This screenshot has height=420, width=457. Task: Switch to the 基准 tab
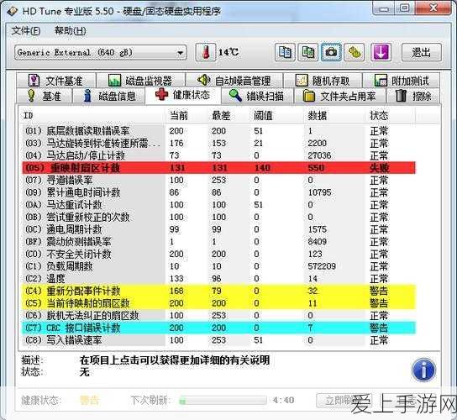(44, 96)
